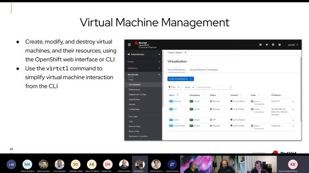Image resolution: width=309 pixels, height=173 pixels.
Task: Open the Project: default dropdown
Action: click(x=177, y=52)
